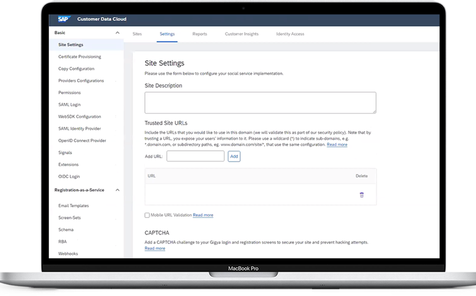
Task: Select the Identity Access tab
Action: click(290, 34)
